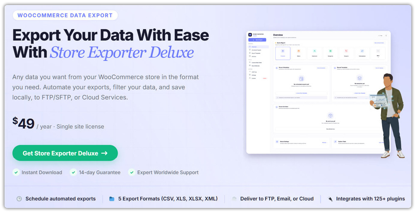Select the Products quick export card
416x213 pixels.
tap(283, 53)
